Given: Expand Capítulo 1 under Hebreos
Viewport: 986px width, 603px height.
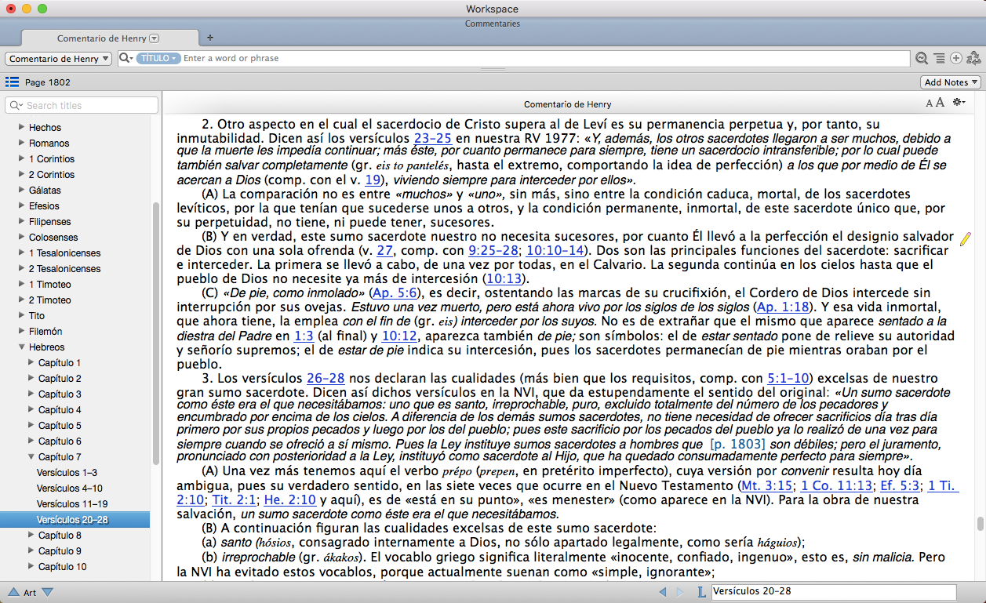Looking at the screenshot, I should click(x=31, y=362).
